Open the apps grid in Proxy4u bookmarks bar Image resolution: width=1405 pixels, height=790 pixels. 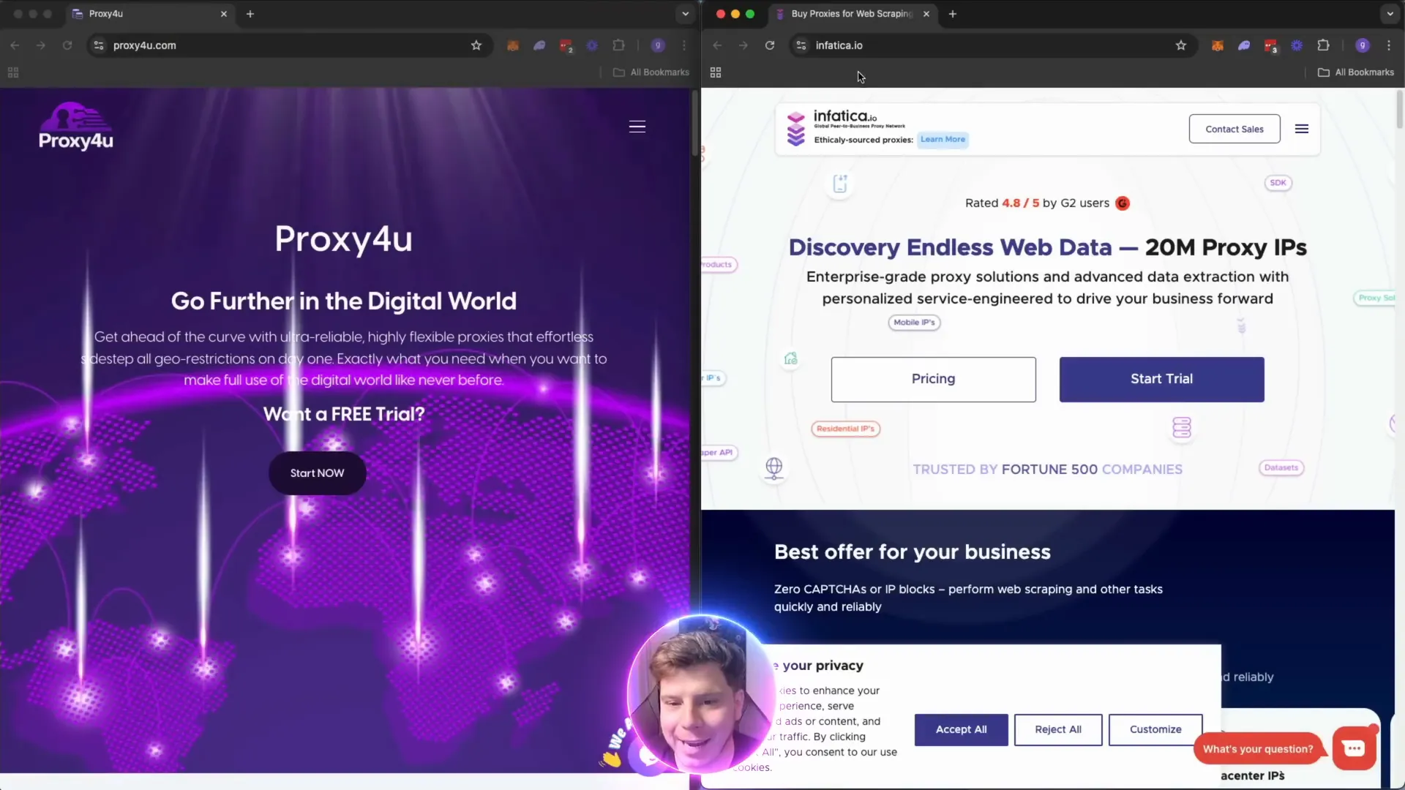point(12,72)
